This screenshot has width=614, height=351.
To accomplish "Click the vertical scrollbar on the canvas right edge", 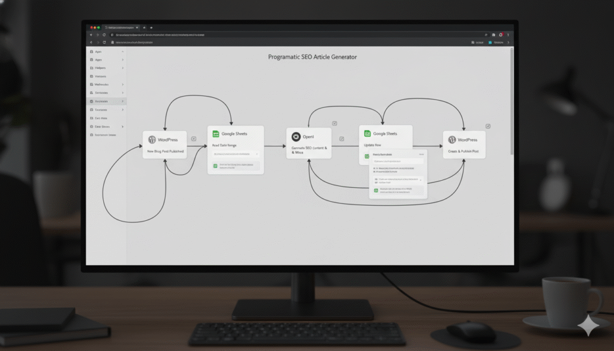I will [511, 102].
